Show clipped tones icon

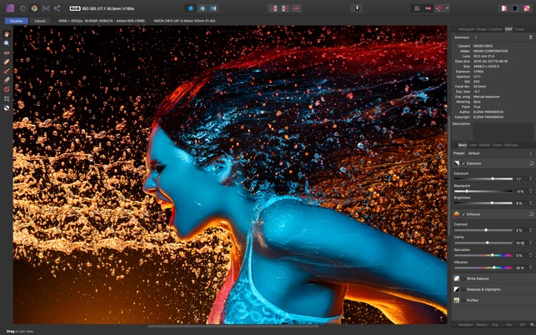[527, 8]
